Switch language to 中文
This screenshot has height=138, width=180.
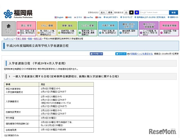[70, 17]
